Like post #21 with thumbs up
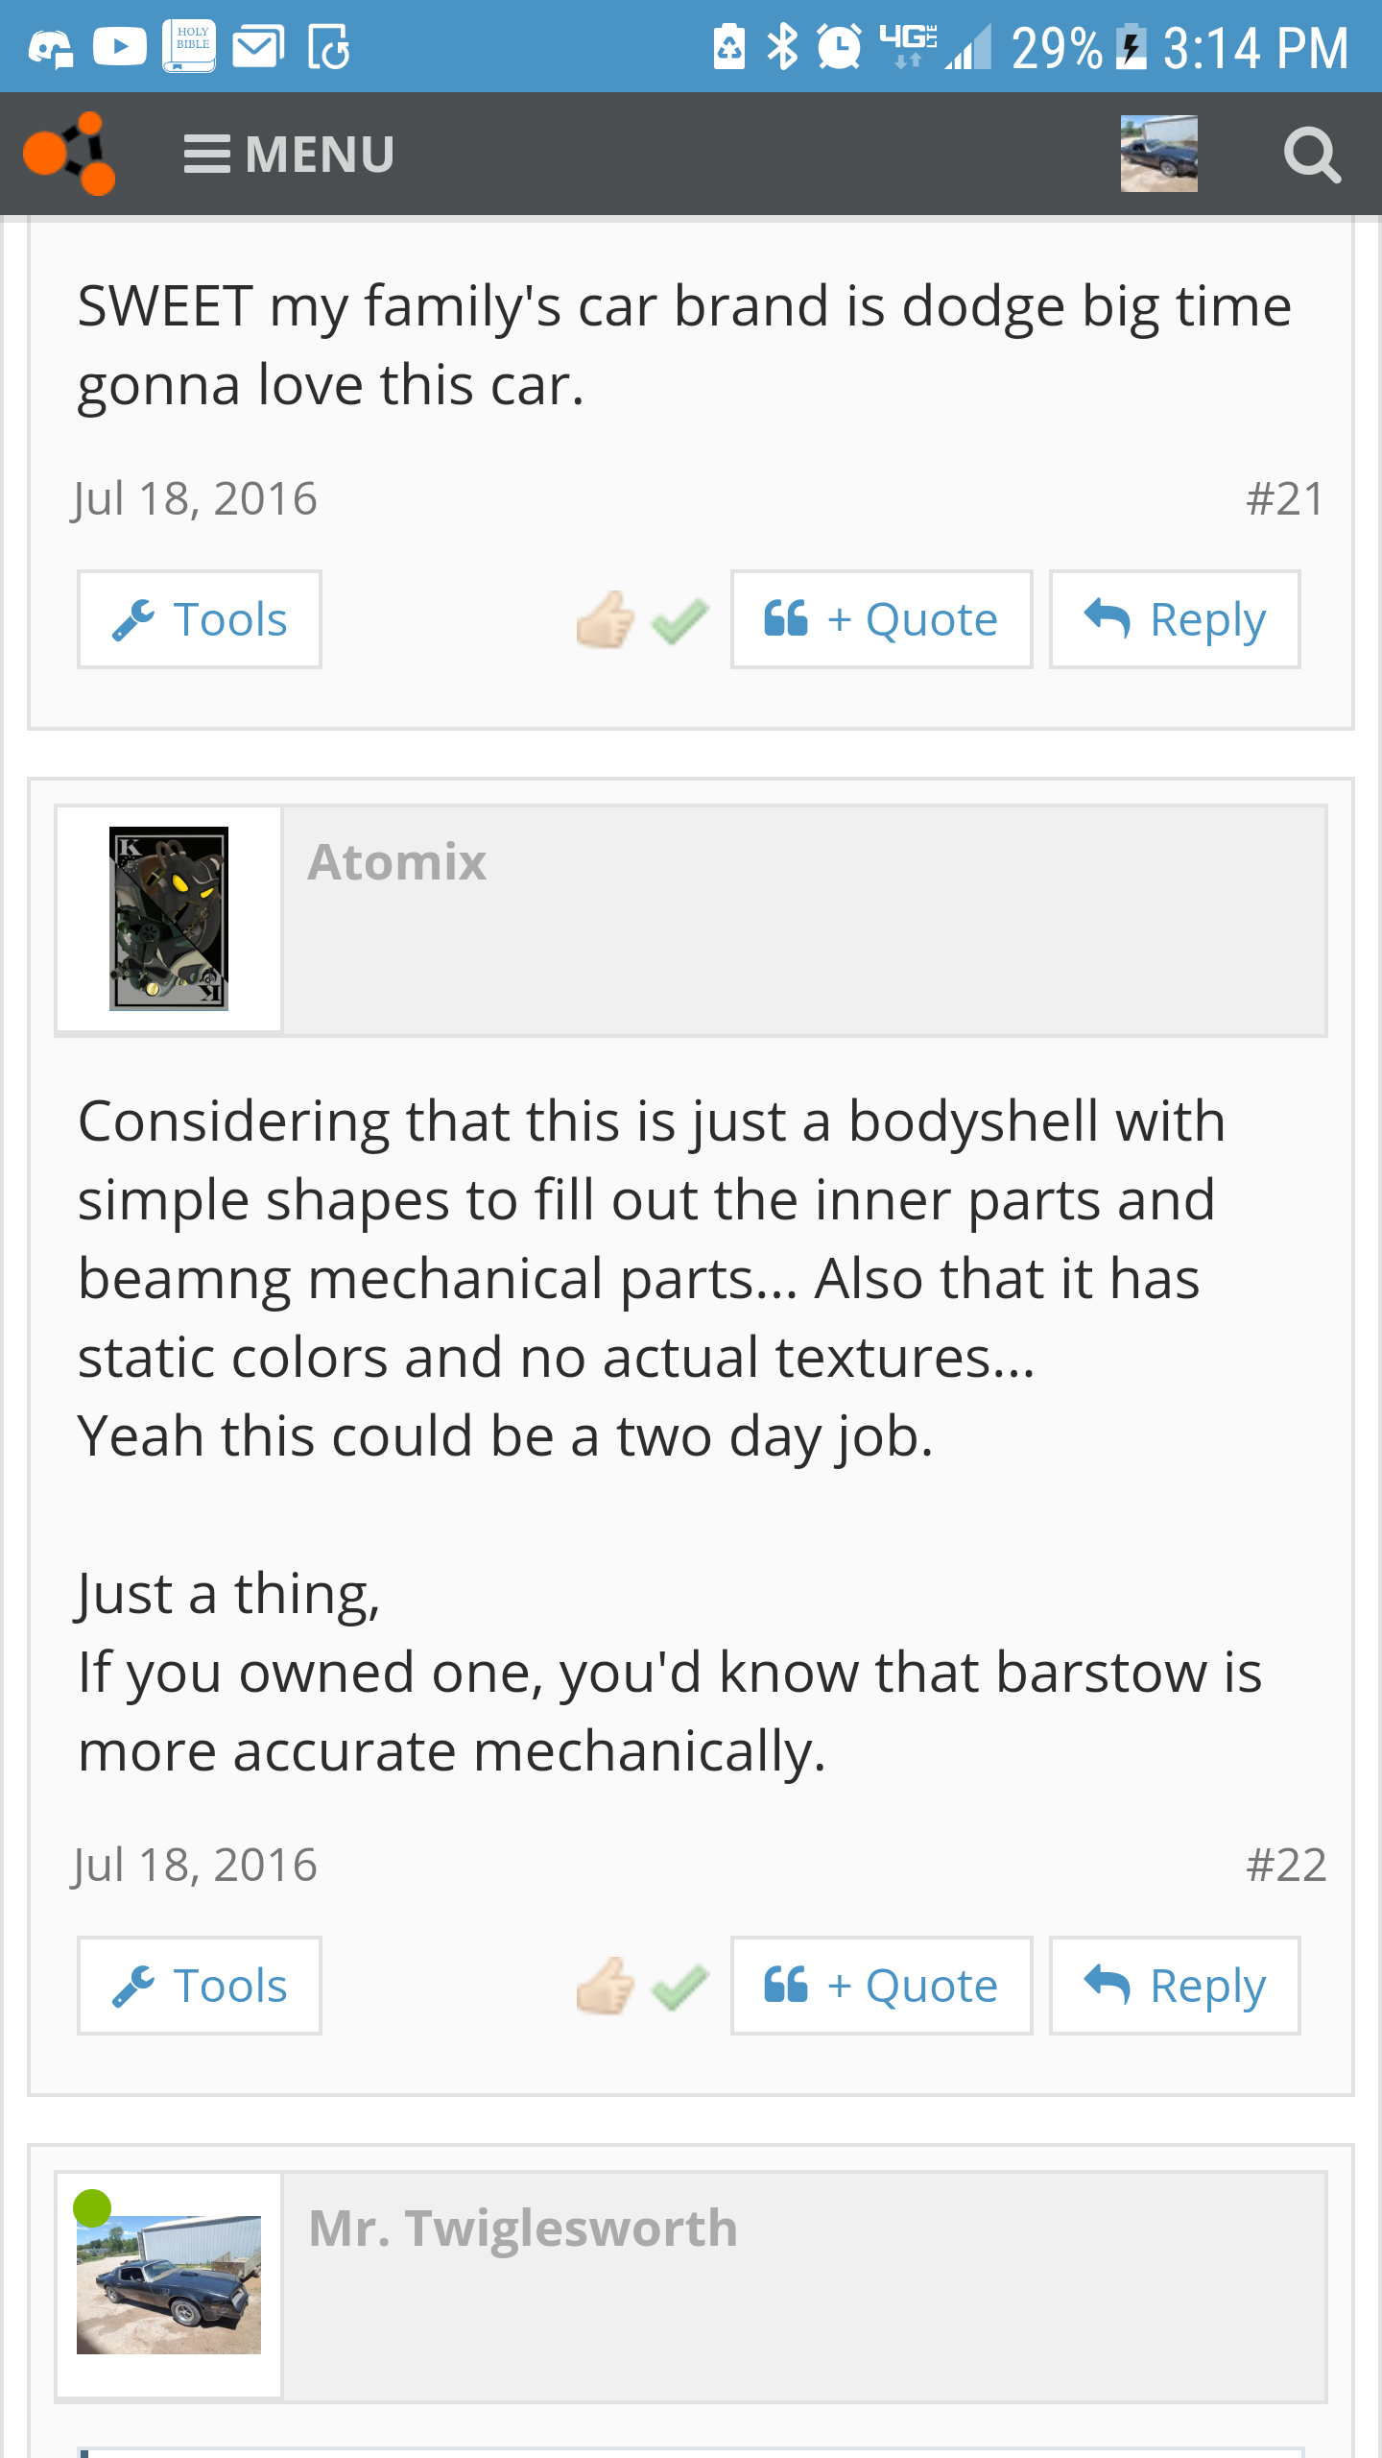The width and height of the screenshot is (1382, 2458). click(606, 619)
